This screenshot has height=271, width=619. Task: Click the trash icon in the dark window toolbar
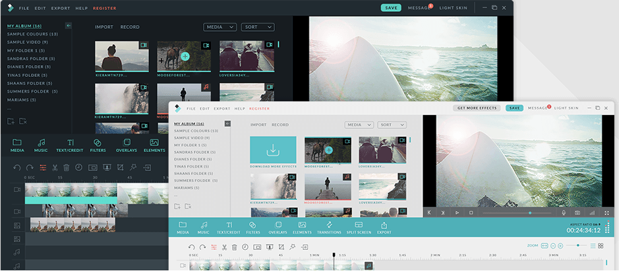(67, 168)
